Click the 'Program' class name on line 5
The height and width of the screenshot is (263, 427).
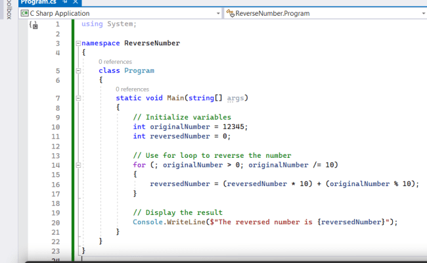click(139, 70)
